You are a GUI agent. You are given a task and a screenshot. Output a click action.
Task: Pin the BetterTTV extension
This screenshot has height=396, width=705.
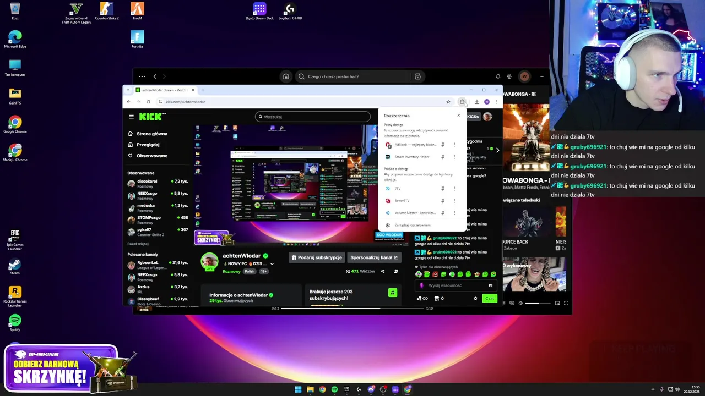443,201
